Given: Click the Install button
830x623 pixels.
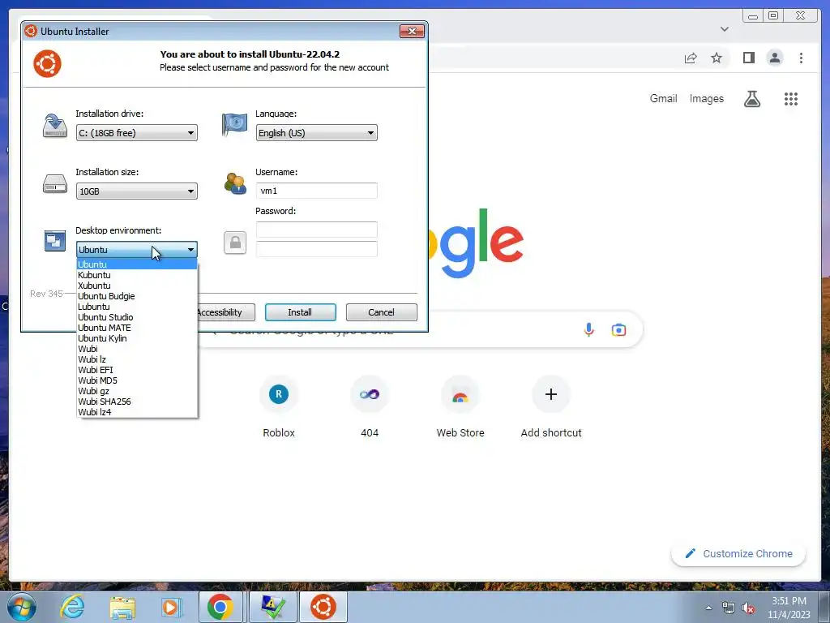Looking at the screenshot, I should click(x=300, y=312).
